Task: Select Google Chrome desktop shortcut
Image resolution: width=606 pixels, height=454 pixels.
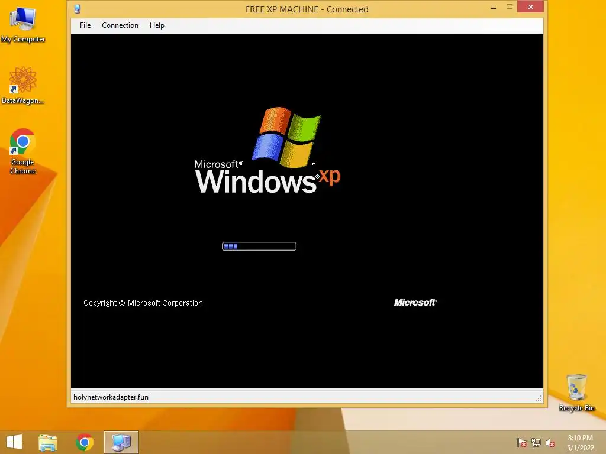Action: pos(23,151)
